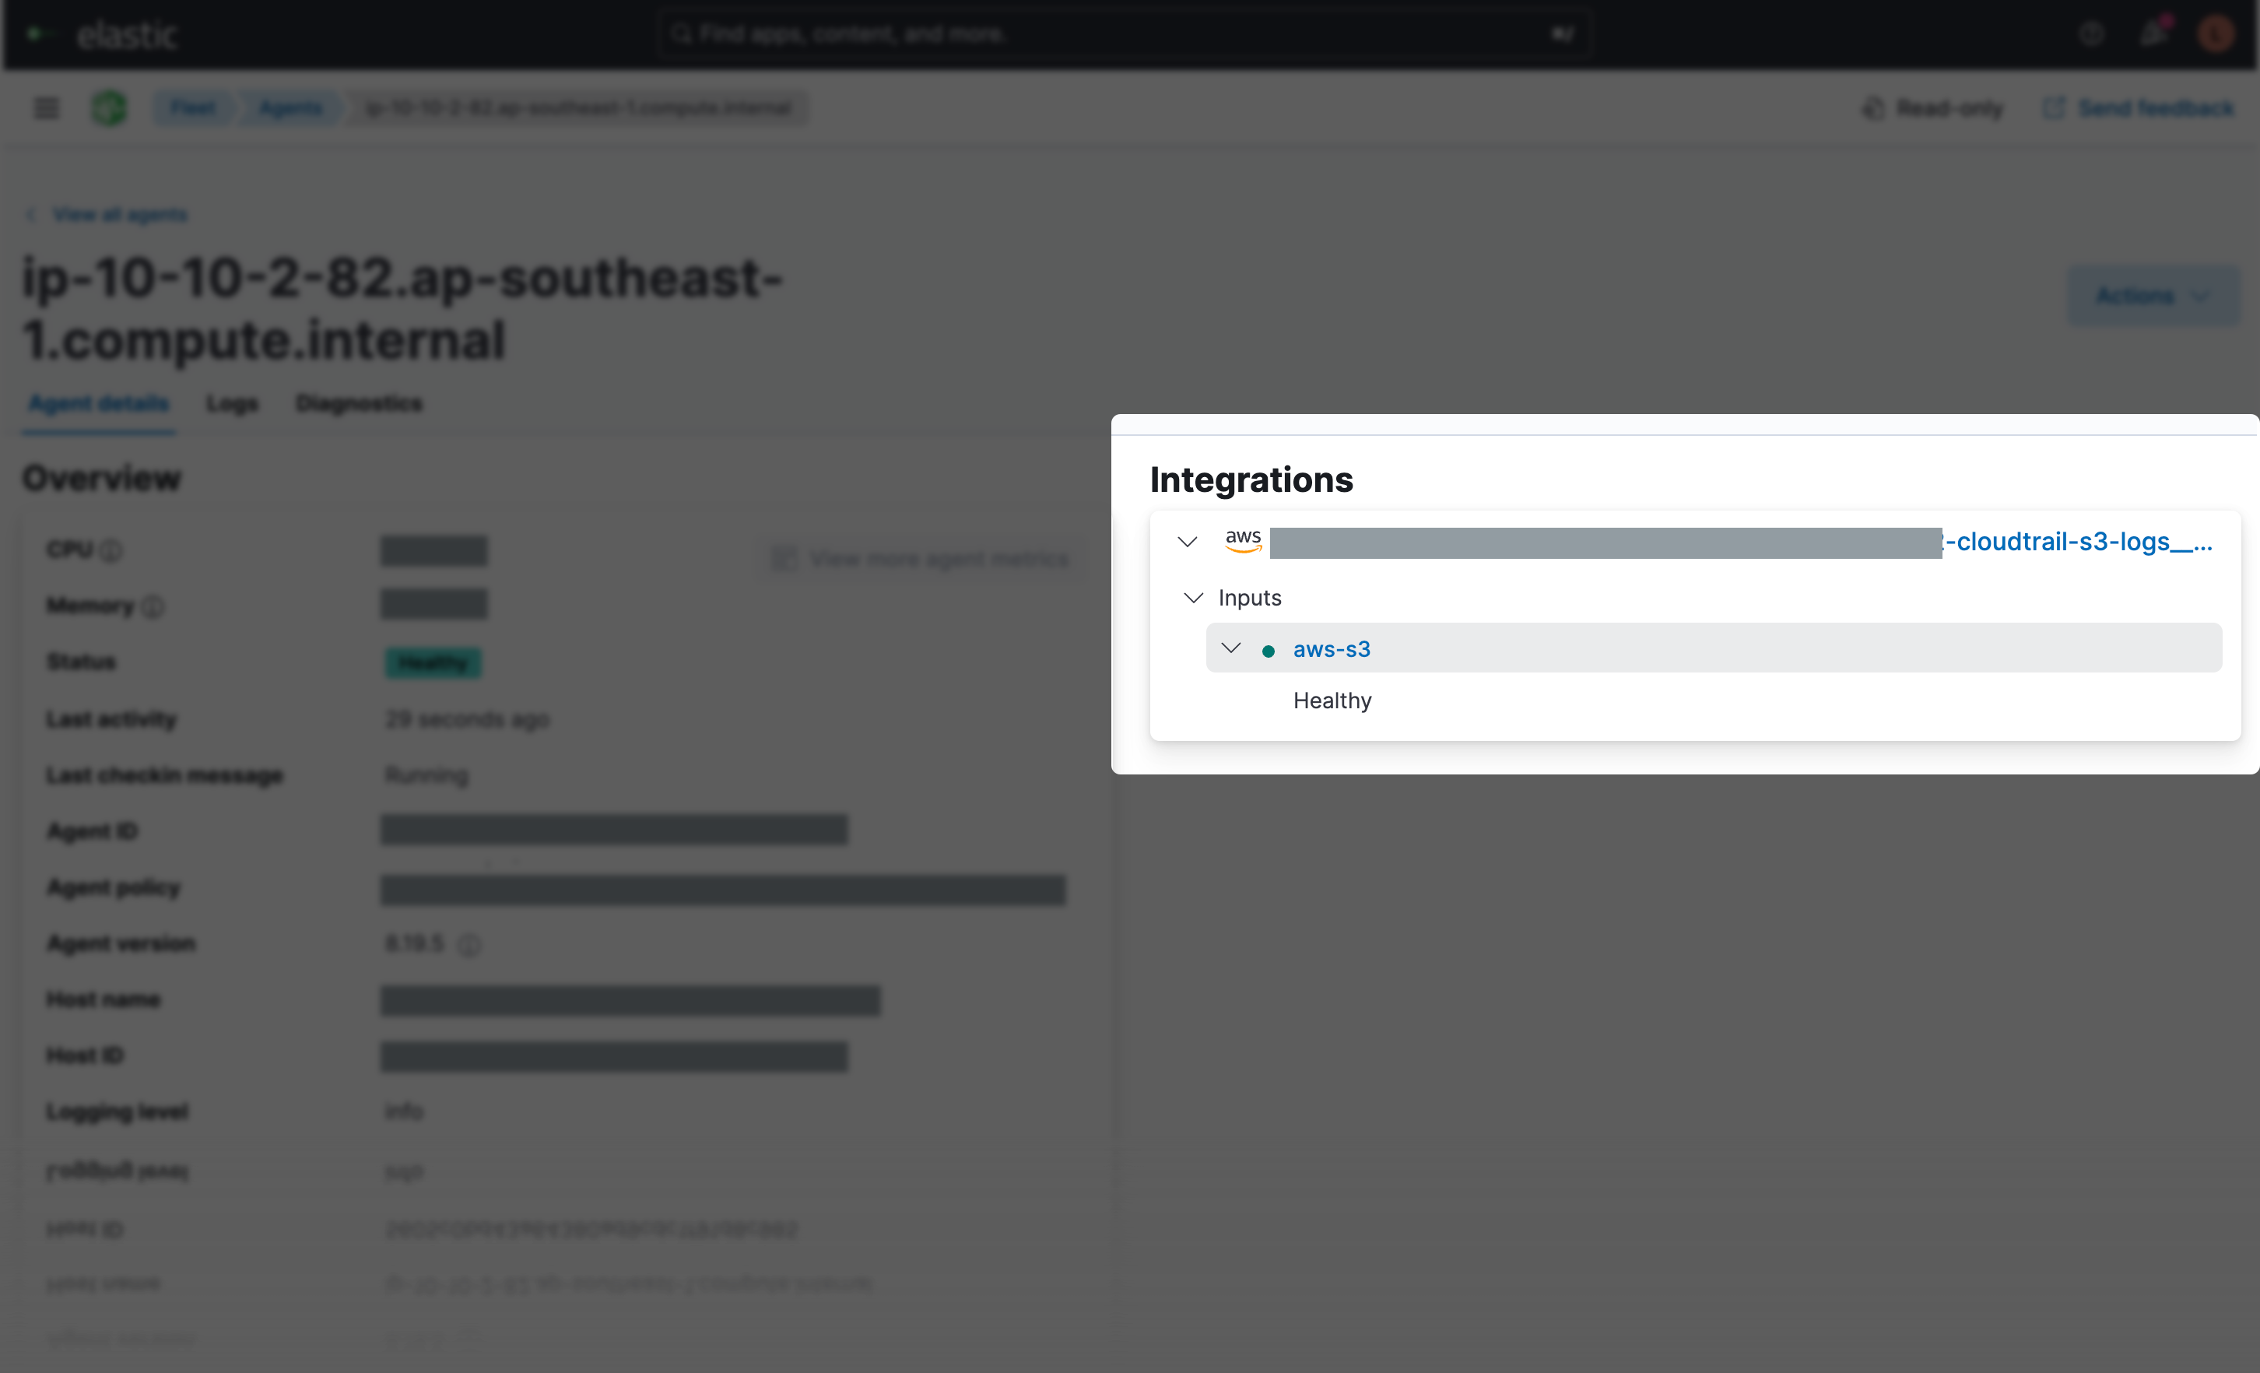Select the Agent details tab

tap(98, 403)
